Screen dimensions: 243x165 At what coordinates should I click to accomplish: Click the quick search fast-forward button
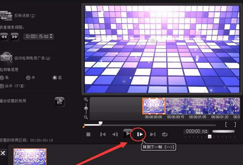click(x=15, y=37)
